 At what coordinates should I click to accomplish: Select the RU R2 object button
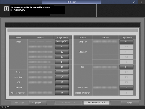coord(126,72)
